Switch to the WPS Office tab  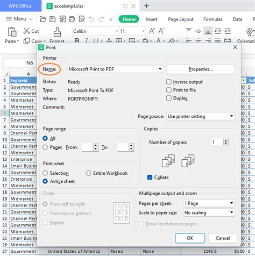[20, 6]
